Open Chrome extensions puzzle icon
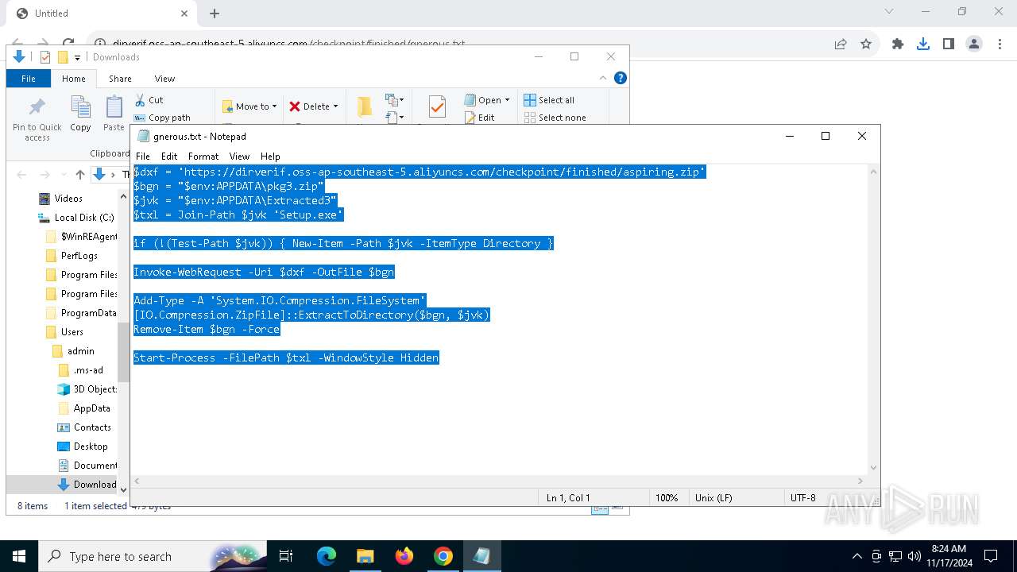The image size is (1017, 572). [x=898, y=44]
